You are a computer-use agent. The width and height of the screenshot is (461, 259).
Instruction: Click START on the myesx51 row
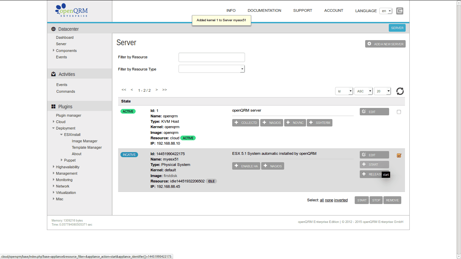click(374, 165)
